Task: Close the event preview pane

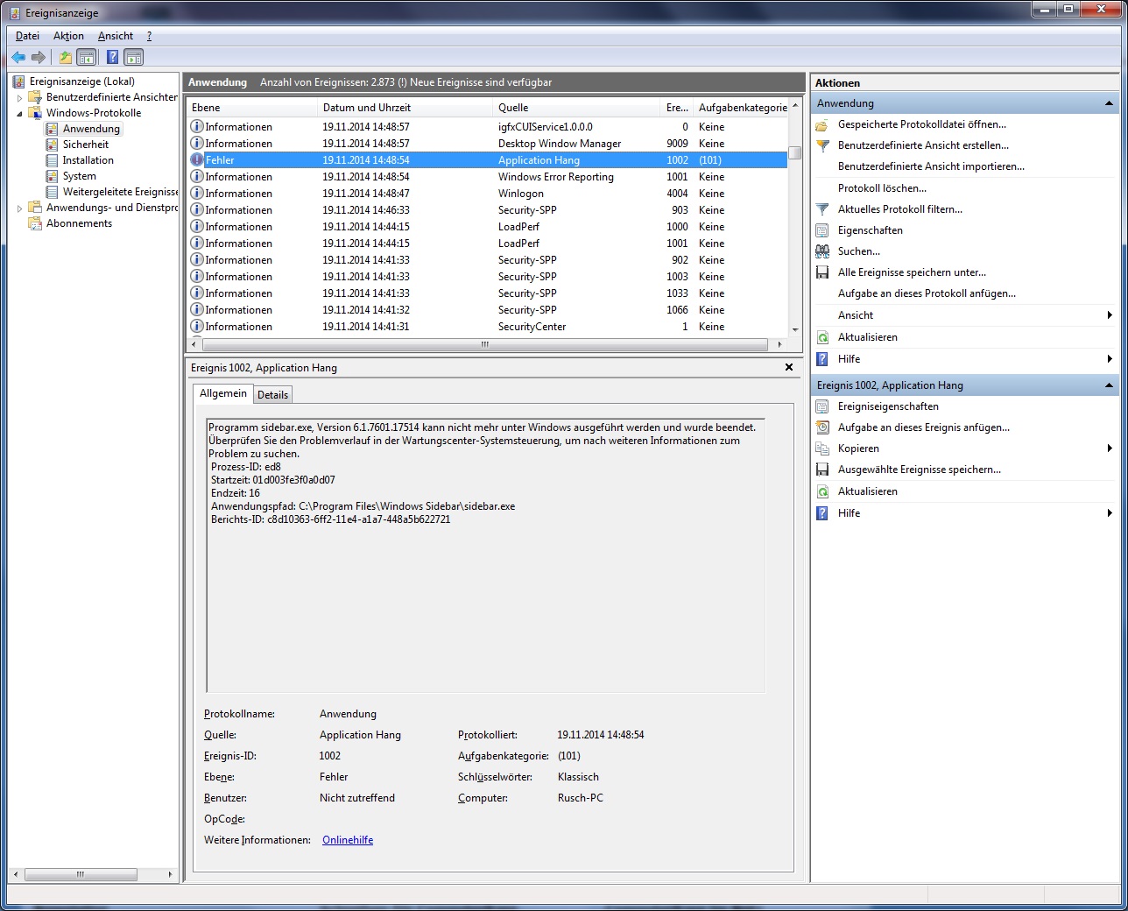Action: tap(789, 368)
